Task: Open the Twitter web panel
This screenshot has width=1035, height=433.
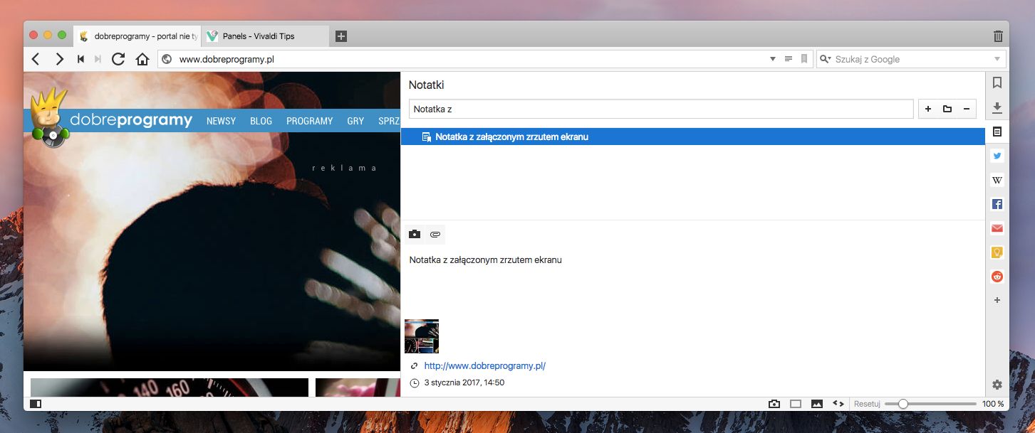Action: [997, 156]
